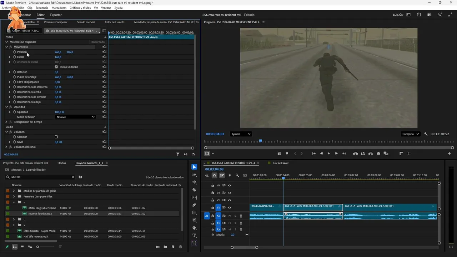Mute audio track A2
Viewport: 457px width, 257px height.
click(x=230, y=223)
